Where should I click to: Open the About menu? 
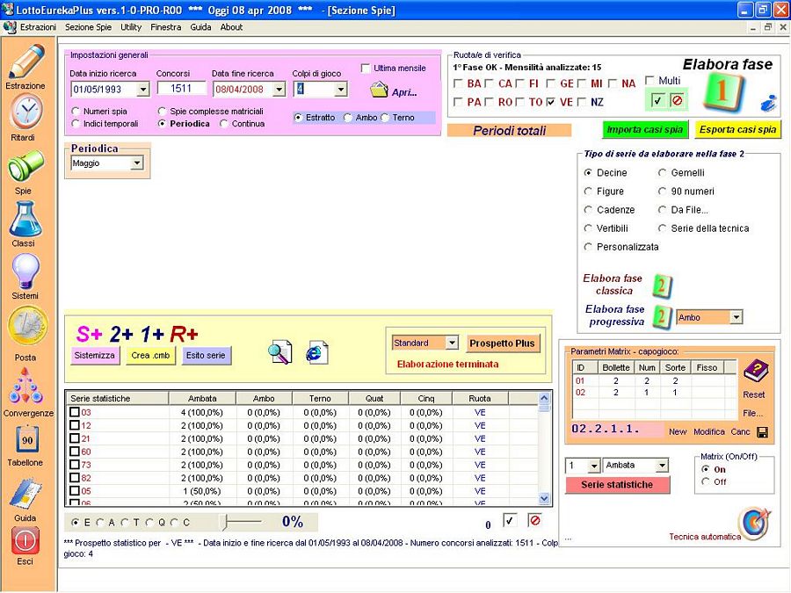[x=231, y=27]
